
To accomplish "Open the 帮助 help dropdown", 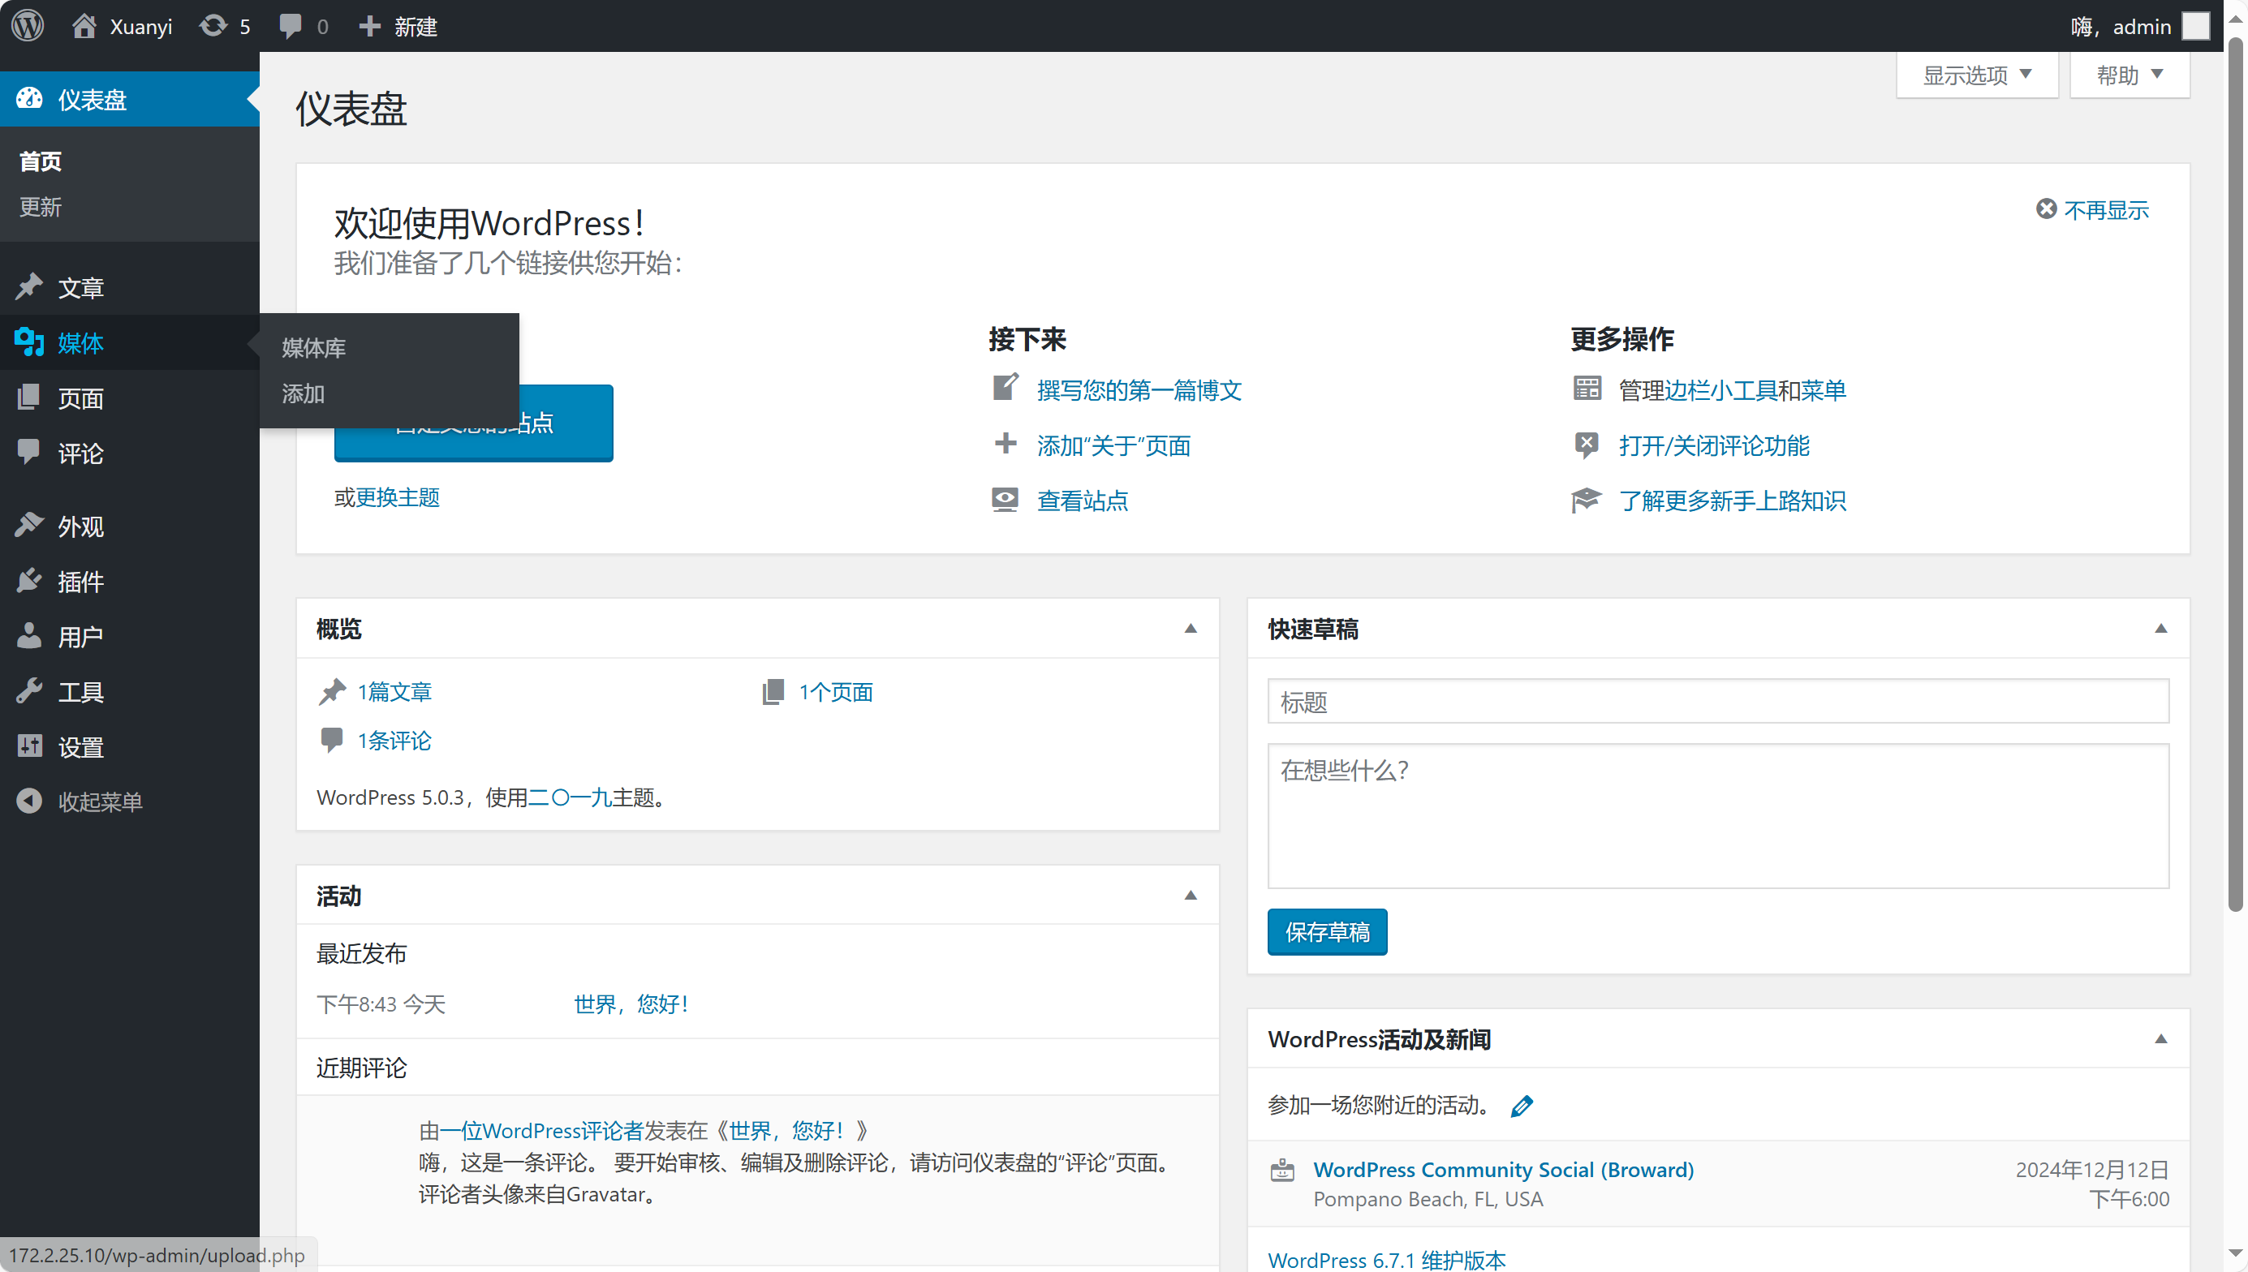I will 2130,75.
